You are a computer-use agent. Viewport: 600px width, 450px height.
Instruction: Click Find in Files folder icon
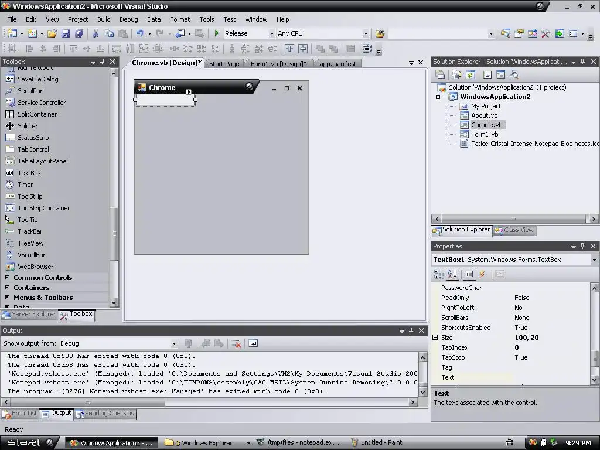(380, 33)
